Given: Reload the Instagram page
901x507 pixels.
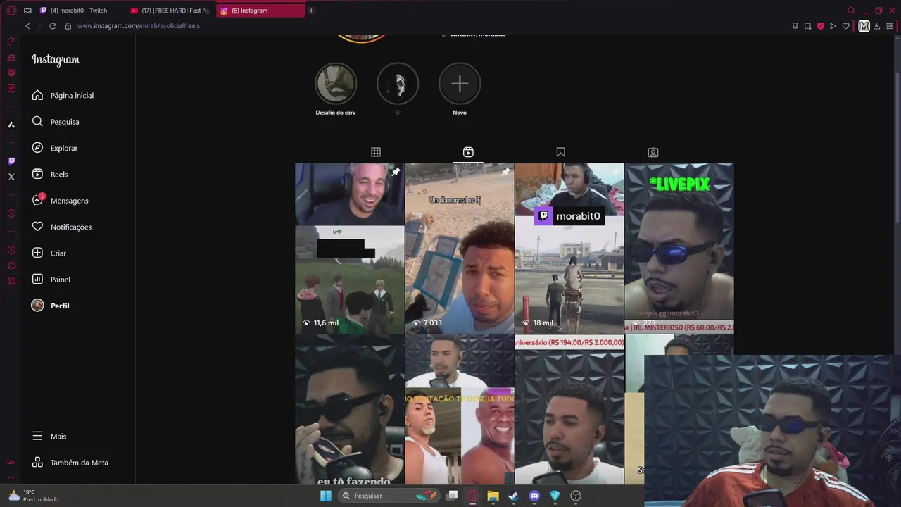Looking at the screenshot, I should coord(52,26).
